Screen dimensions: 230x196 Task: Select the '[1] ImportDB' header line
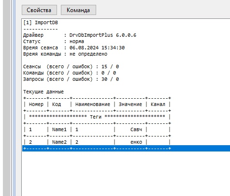[x=41, y=22]
